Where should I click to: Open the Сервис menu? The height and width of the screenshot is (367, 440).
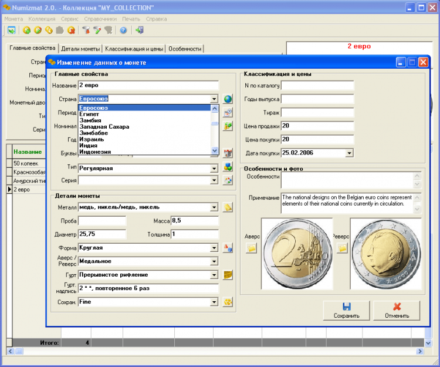[70, 19]
